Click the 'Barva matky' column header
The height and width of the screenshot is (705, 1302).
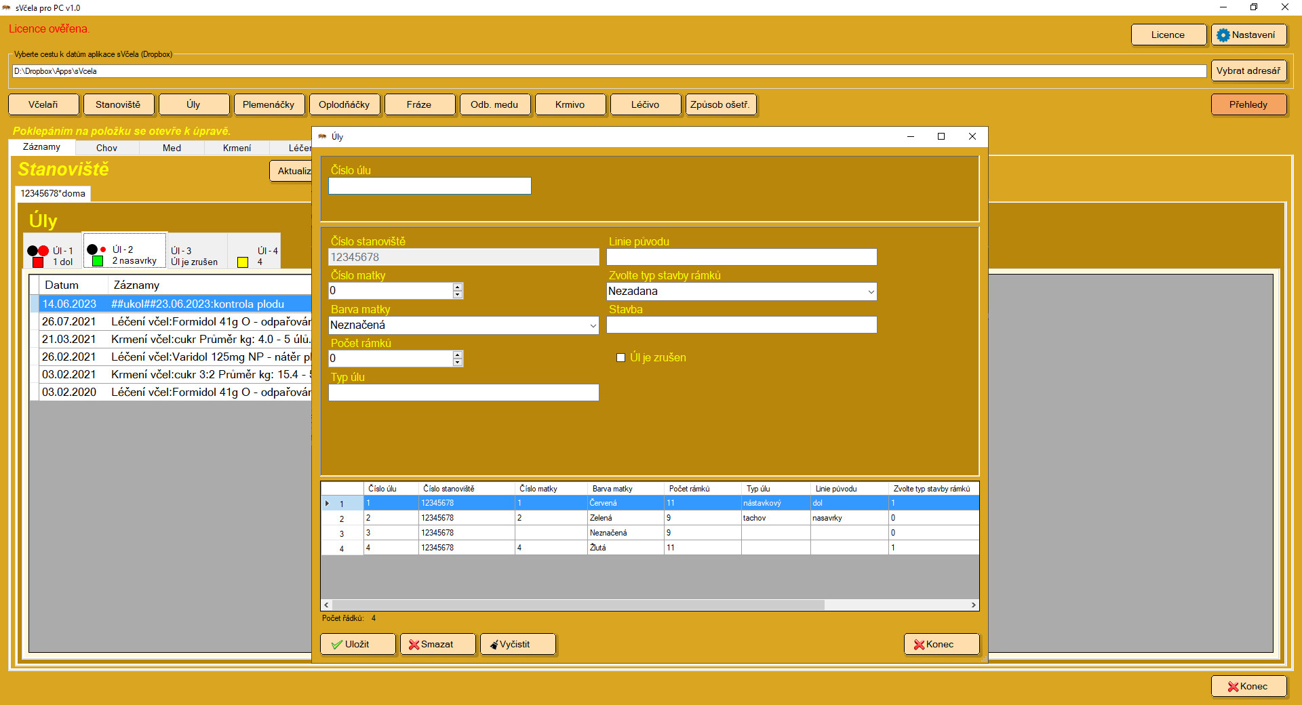(x=625, y=489)
